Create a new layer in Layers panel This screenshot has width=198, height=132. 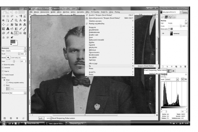[x=163, y=66]
